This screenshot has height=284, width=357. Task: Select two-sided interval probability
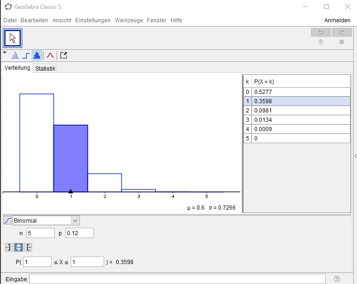pos(19,247)
